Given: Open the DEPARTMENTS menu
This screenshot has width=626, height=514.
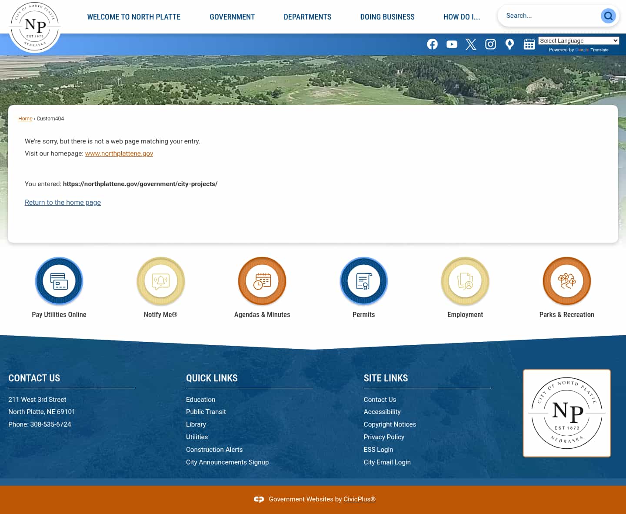Looking at the screenshot, I should [x=307, y=17].
